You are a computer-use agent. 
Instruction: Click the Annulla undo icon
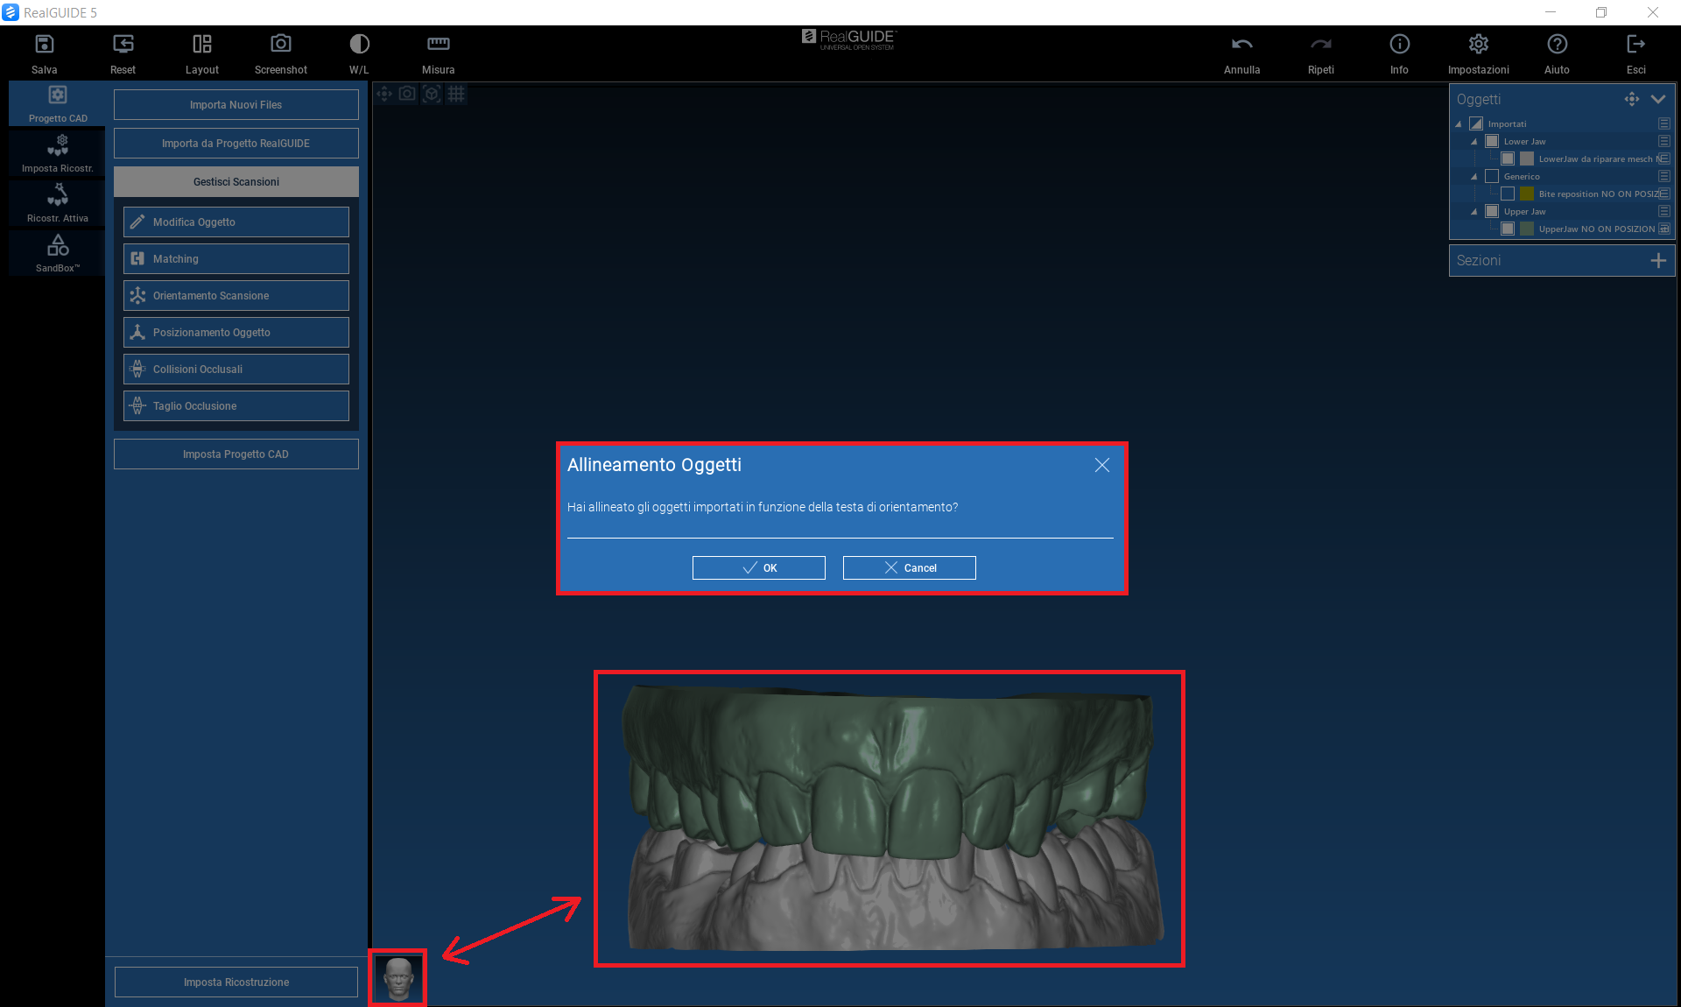1241,44
